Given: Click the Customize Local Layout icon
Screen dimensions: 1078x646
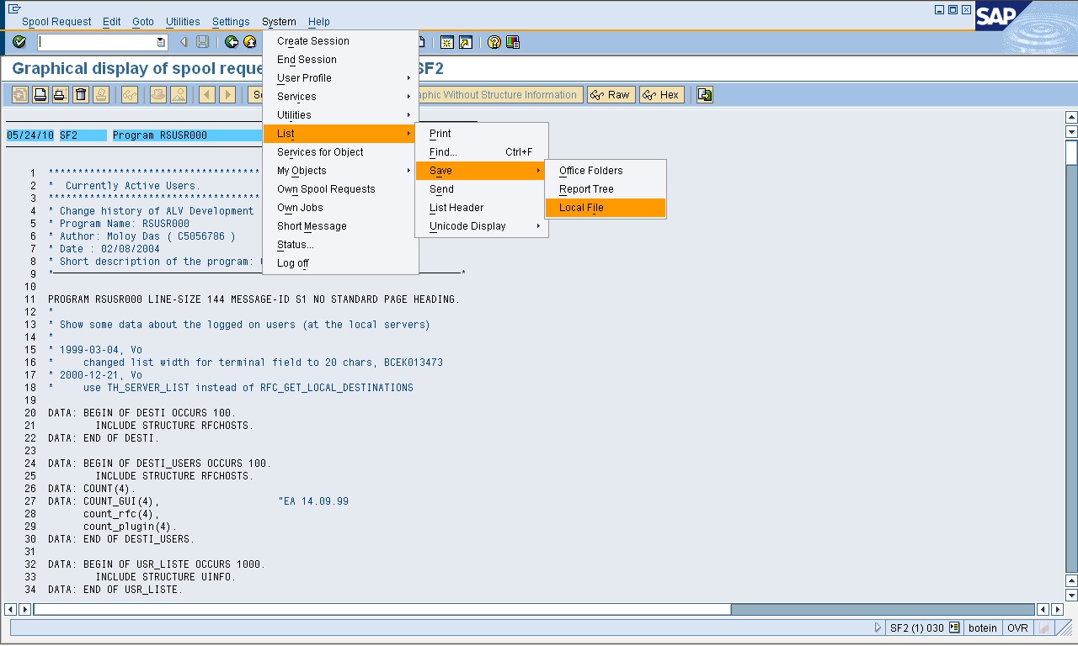Looking at the screenshot, I should [513, 42].
